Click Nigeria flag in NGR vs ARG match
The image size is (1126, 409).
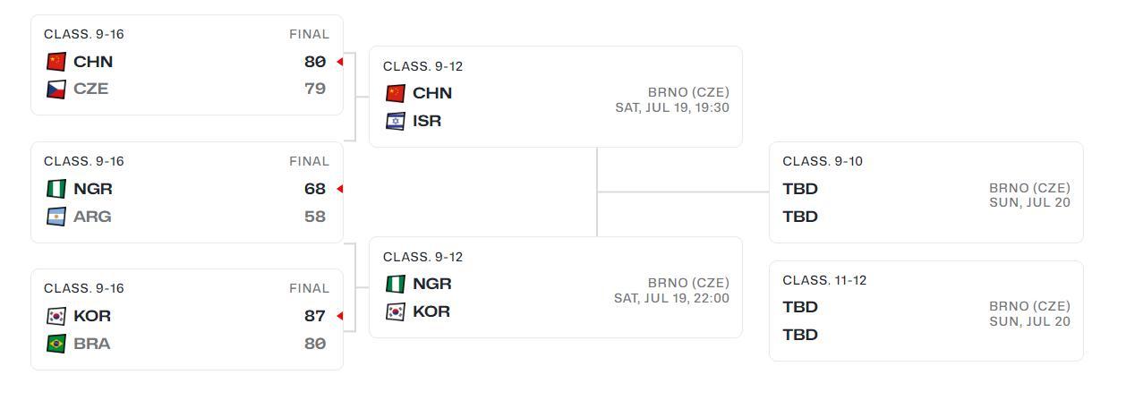pyautogui.click(x=56, y=189)
